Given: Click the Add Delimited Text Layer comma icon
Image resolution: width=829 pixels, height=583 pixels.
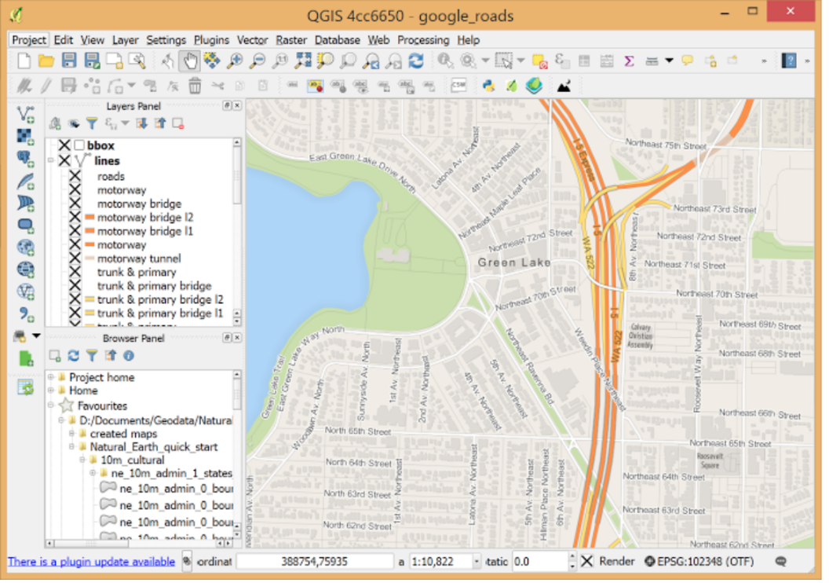Looking at the screenshot, I should 25,315.
